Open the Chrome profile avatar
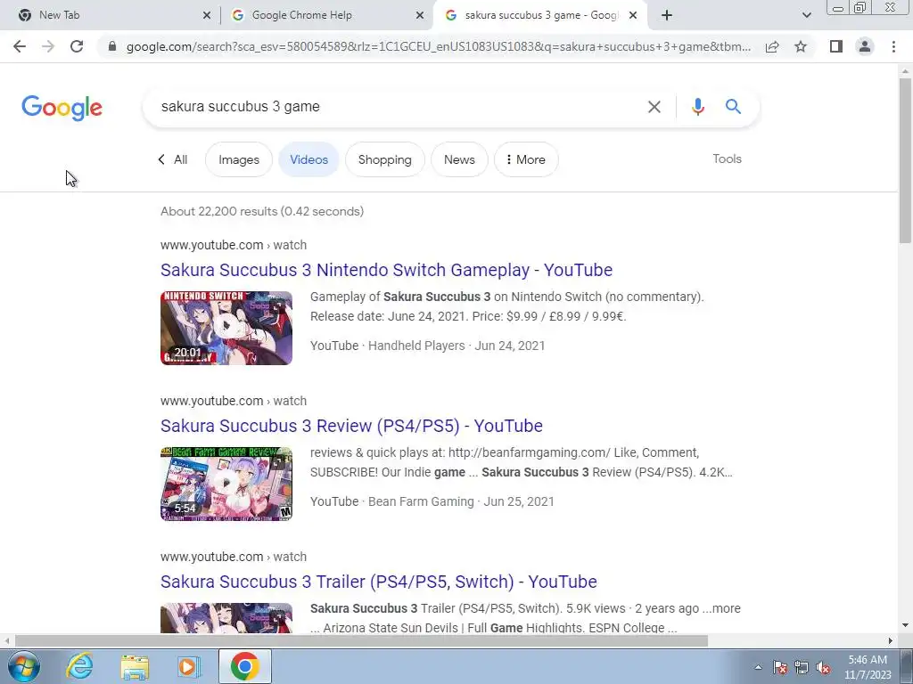Viewport: 913px width, 684px height. tap(865, 46)
